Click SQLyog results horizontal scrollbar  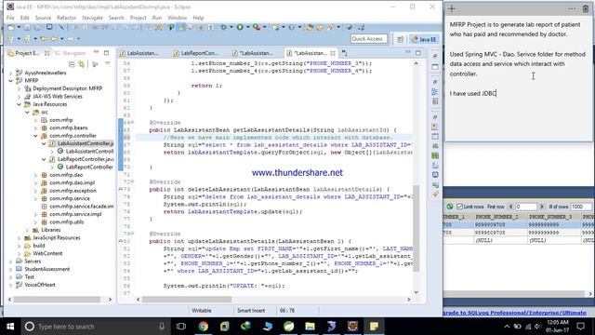(x=515, y=294)
